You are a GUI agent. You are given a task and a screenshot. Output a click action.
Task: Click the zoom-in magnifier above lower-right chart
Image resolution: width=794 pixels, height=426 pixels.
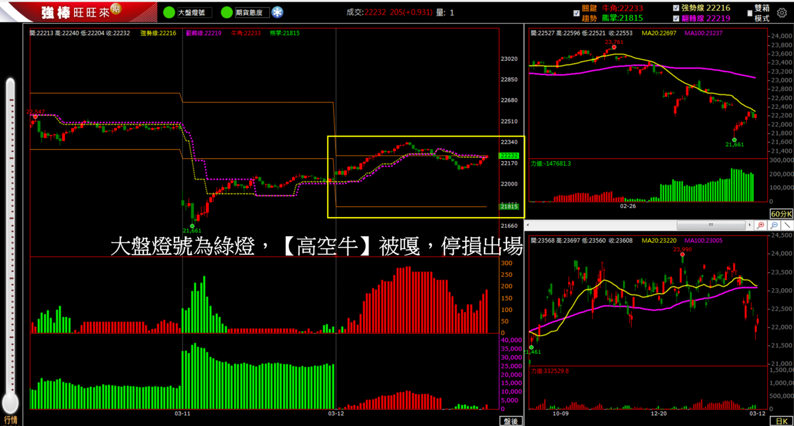(761, 225)
